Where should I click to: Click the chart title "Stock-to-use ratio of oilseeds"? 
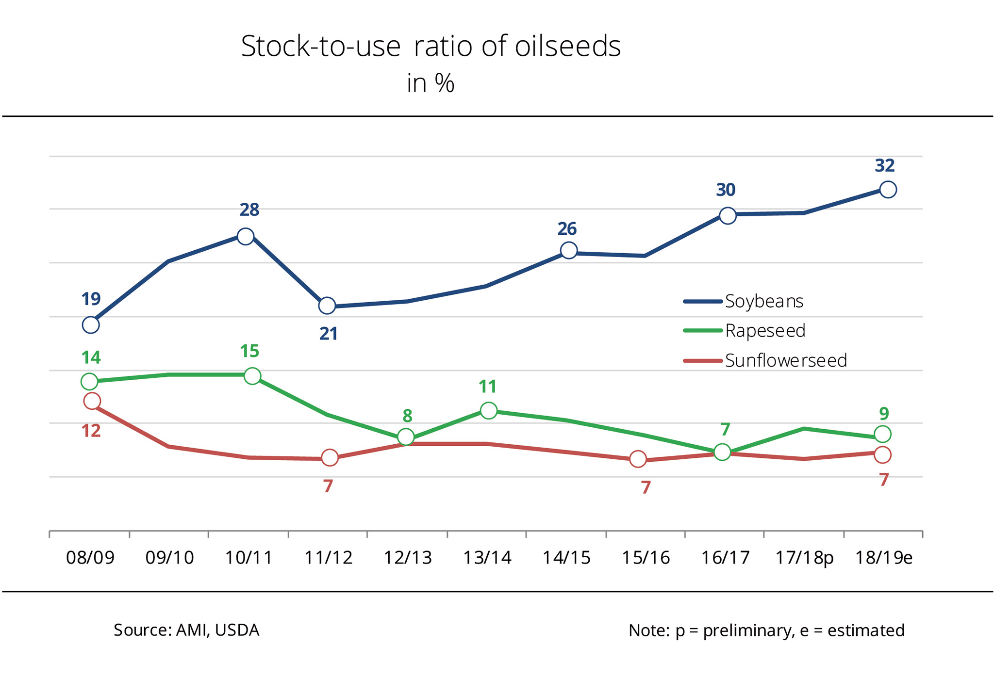(431, 47)
